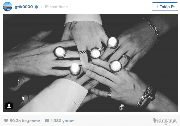Click the comment bubble icon
The height and width of the screenshot is (126, 180).
47,121
